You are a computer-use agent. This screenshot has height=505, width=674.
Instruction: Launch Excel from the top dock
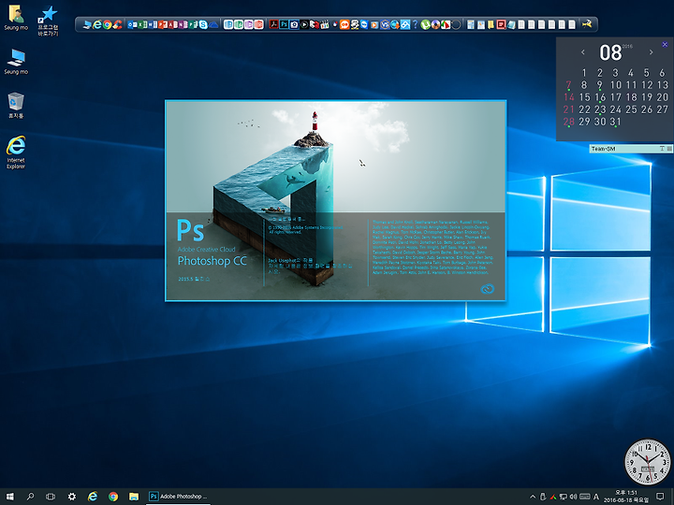pos(142,24)
